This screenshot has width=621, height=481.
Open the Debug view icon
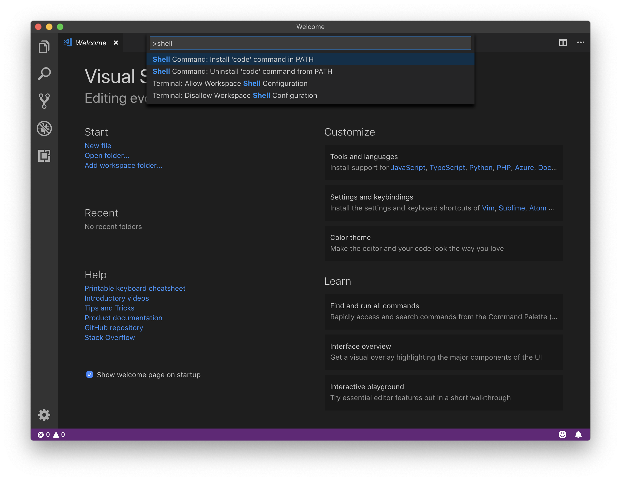(44, 128)
